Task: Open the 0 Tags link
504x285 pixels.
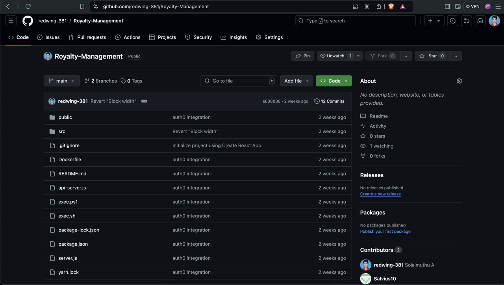Action: pos(132,81)
